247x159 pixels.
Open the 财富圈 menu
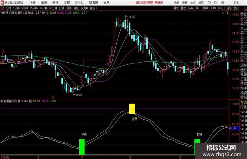94,3
